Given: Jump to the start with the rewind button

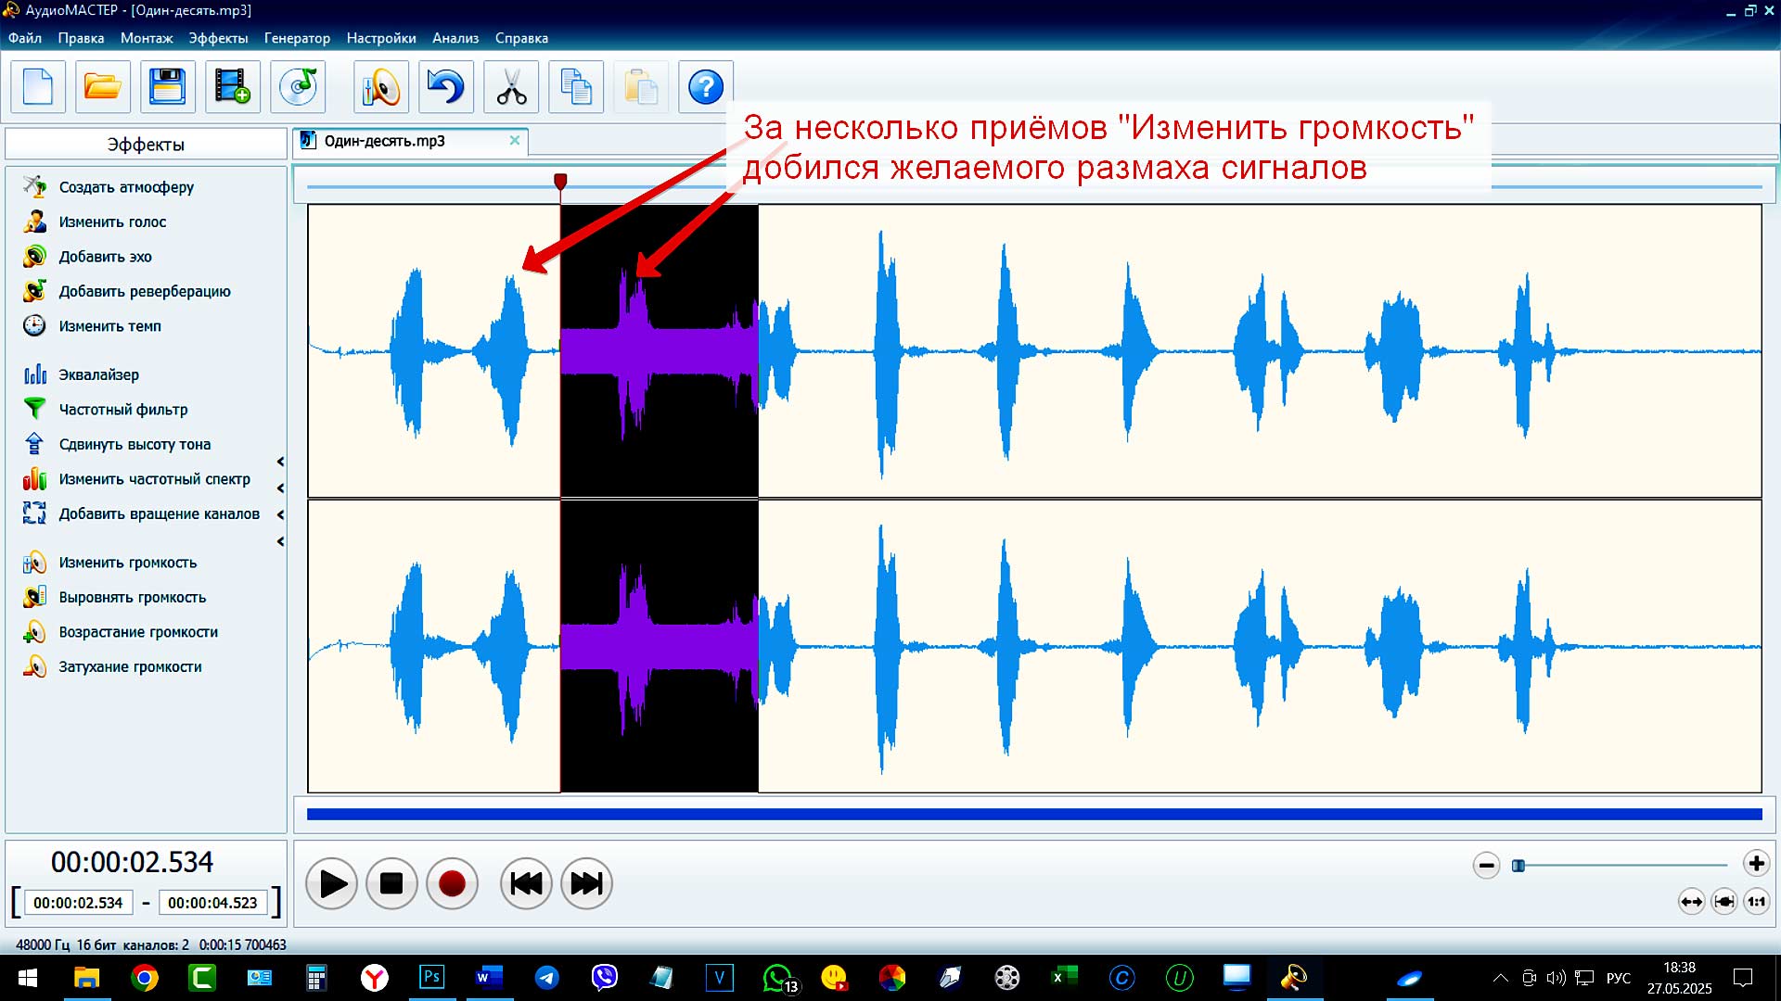Looking at the screenshot, I should pos(526,884).
